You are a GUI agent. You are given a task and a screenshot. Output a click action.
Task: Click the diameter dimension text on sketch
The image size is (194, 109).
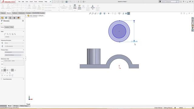pos(134,41)
